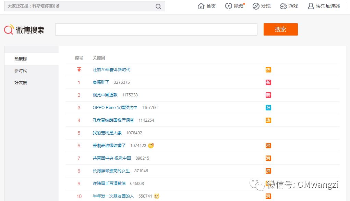
Task: Click the orange 搜索 button
Action: (280, 29)
